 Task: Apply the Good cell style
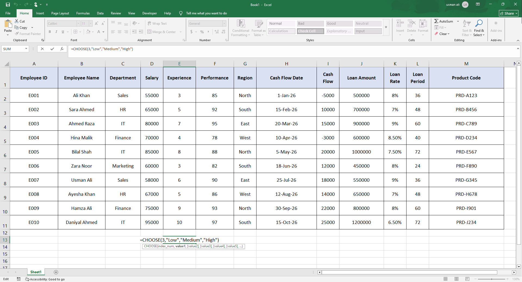coord(339,24)
